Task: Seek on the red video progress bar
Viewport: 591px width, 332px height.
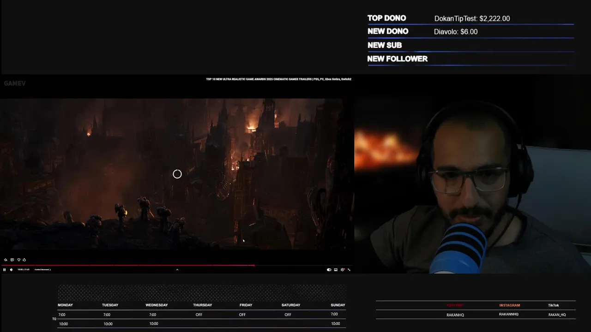Action: tap(177, 265)
